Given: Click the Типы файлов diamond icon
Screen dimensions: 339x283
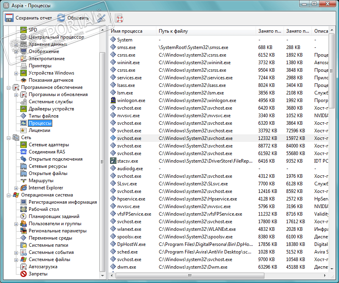Looking at the screenshot, I should (x=24, y=116).
